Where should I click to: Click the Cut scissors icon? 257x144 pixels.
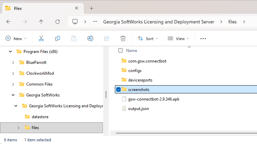click(41, 39)
